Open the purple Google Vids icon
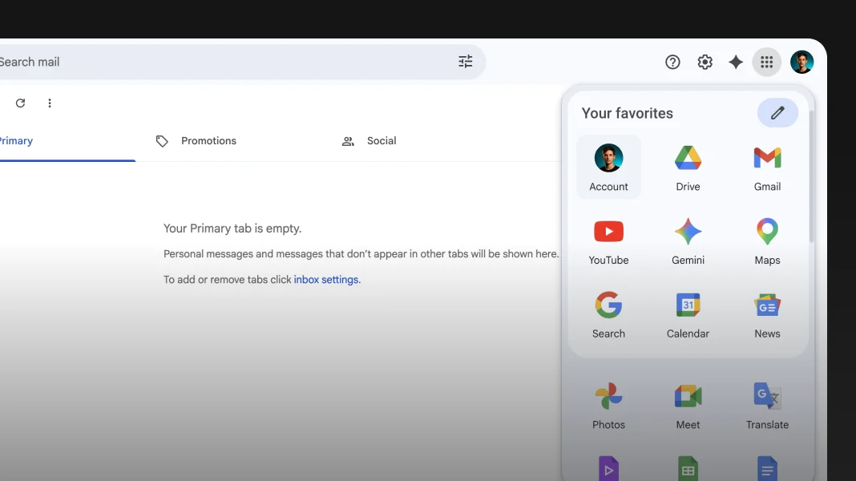 (x=608, y=468)
